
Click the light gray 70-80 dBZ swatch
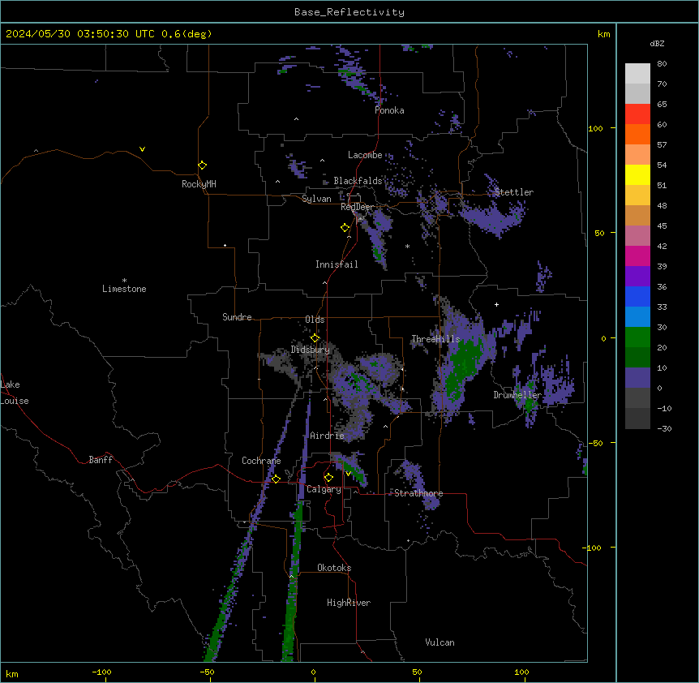tap(637, 74)
